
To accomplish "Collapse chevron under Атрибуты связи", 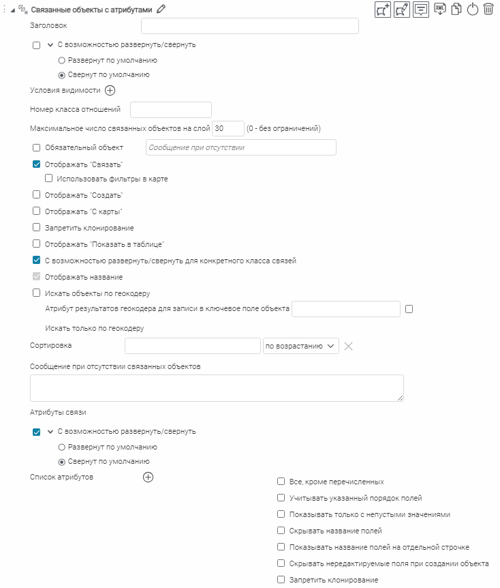I will [x=50, y=431].
